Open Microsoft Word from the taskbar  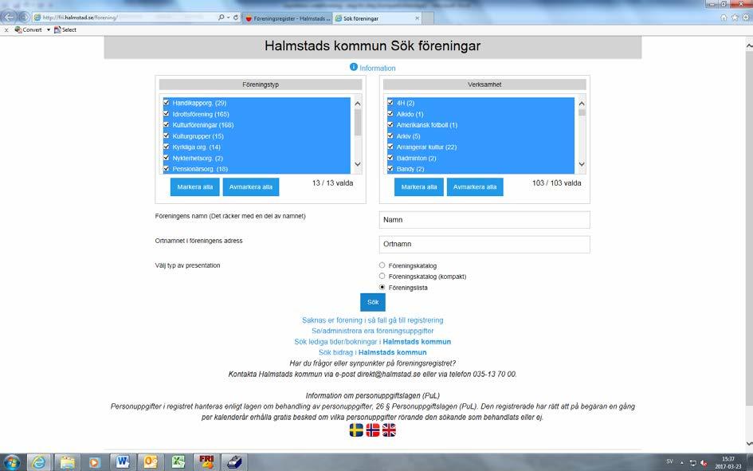[x=123, y=462]
